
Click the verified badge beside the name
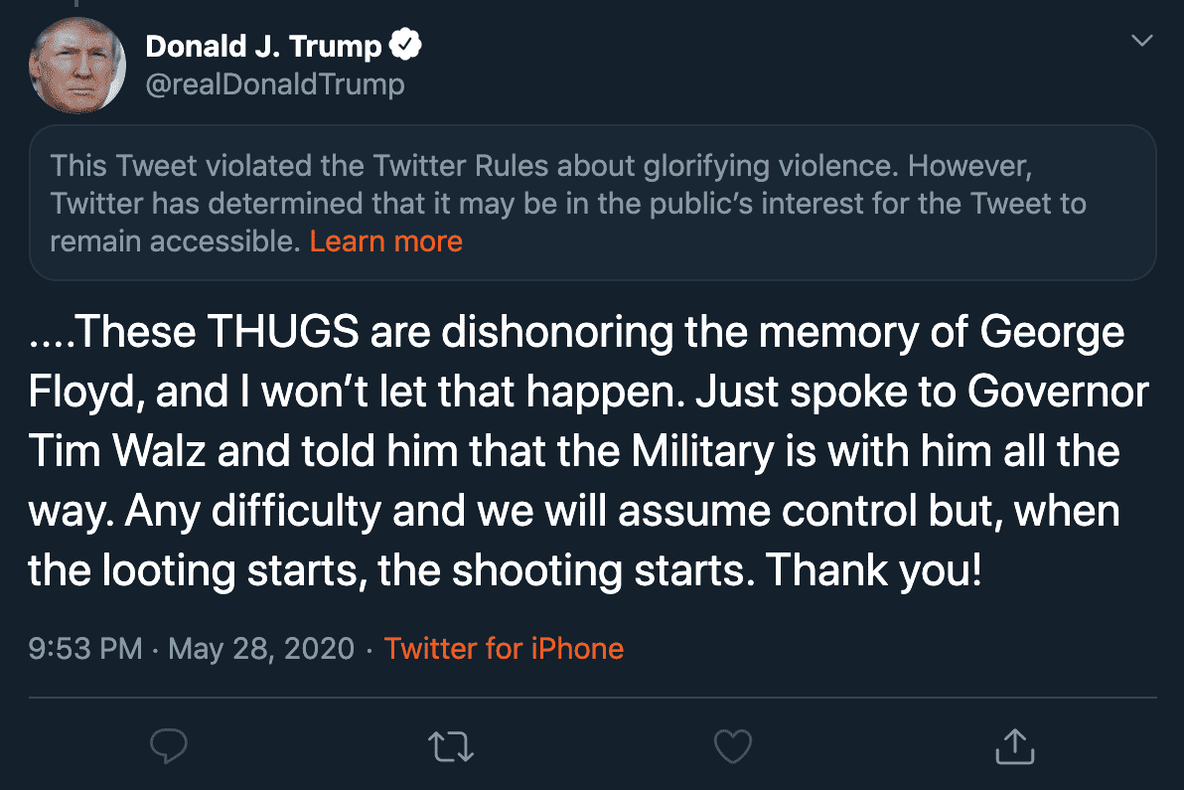(407, 46)
